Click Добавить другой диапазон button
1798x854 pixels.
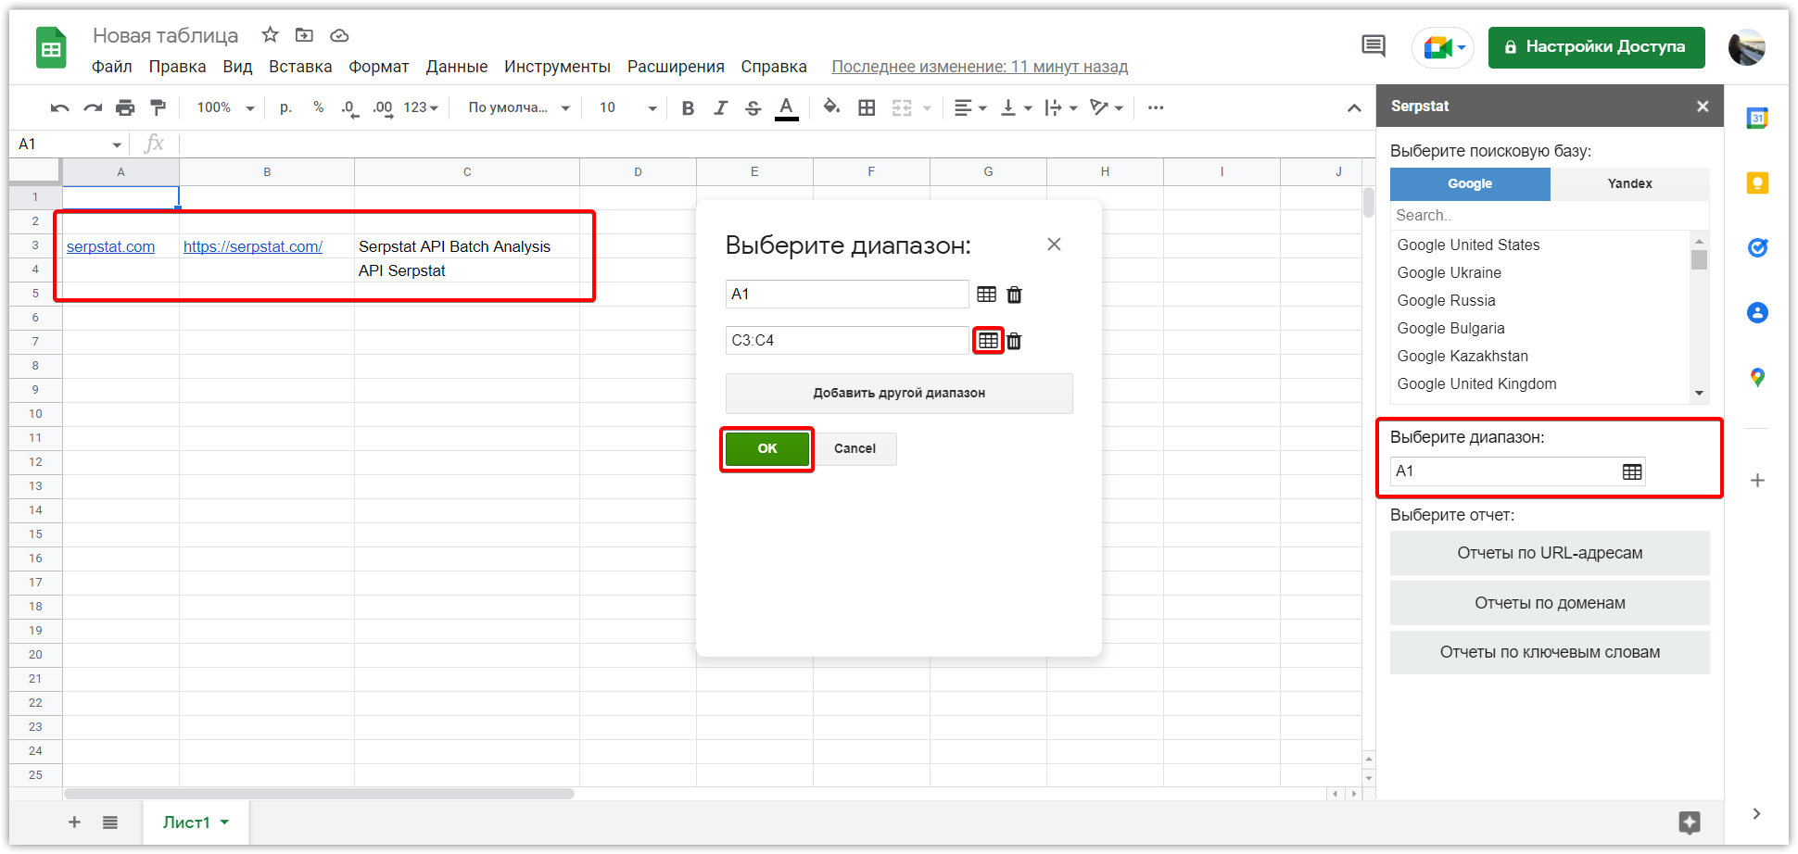(899, 393)
